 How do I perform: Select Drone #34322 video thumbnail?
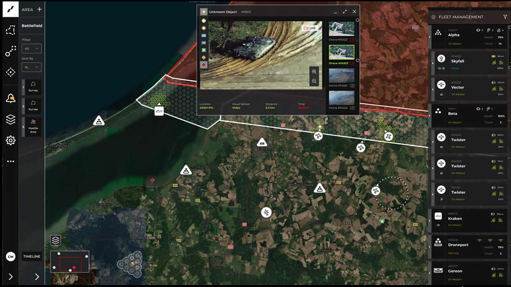(x=342, y=29)
